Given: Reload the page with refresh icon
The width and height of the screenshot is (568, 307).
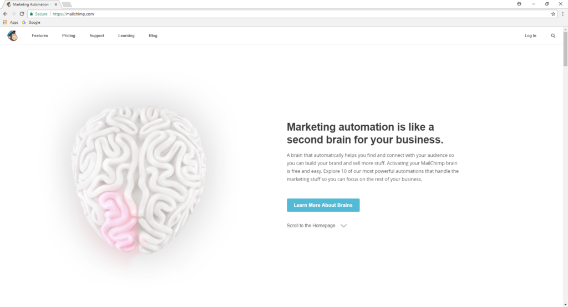Looking at the screenshot, I should coord(22,14).
